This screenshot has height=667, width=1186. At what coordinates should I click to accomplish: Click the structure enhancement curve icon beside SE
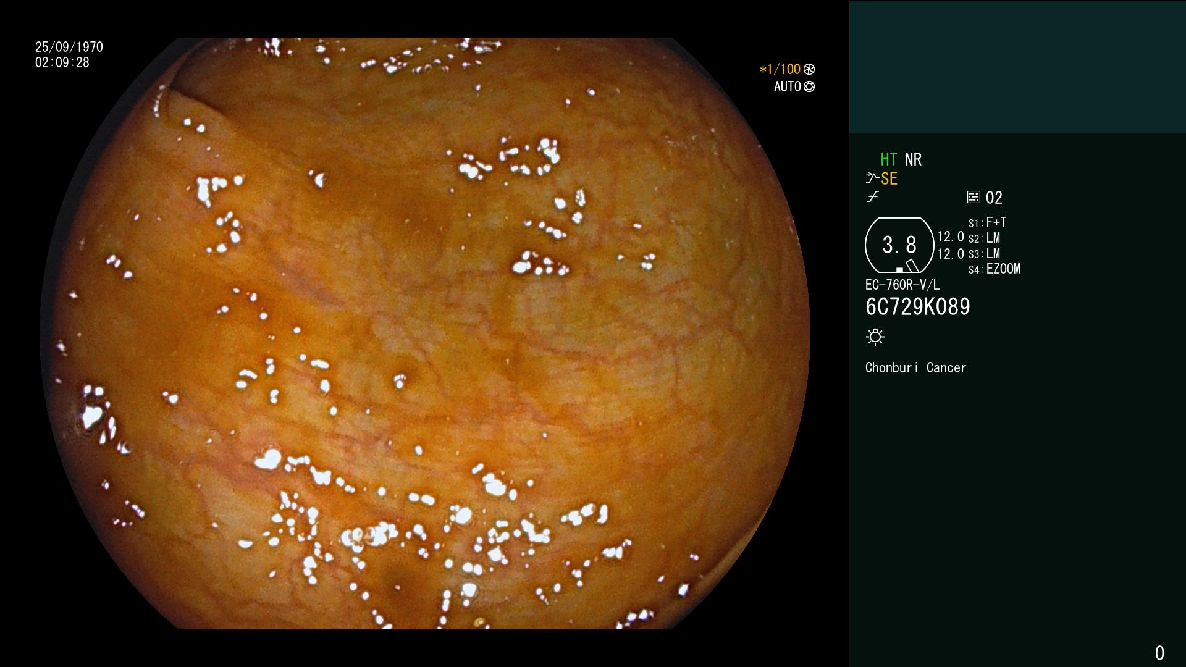pos(872,178)
